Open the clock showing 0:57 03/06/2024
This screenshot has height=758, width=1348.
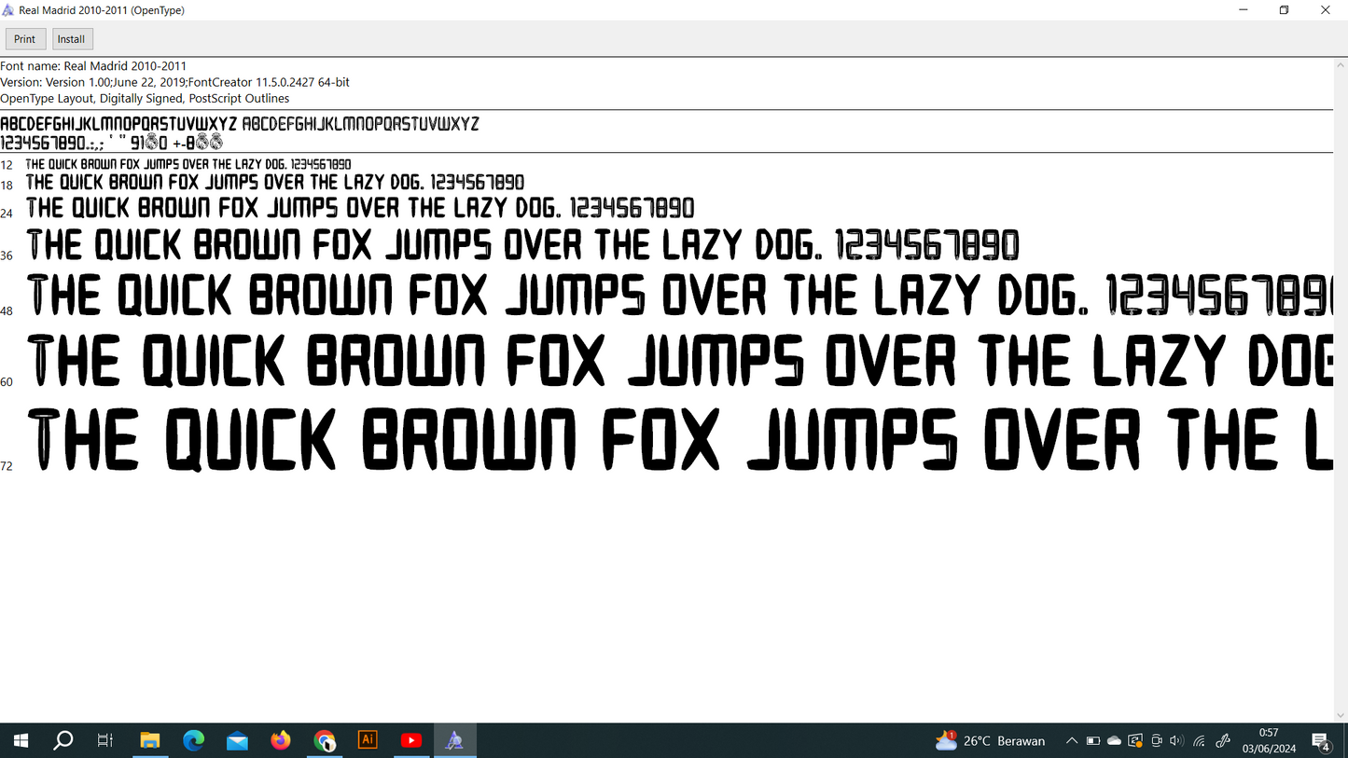(x=1269, y=740)
